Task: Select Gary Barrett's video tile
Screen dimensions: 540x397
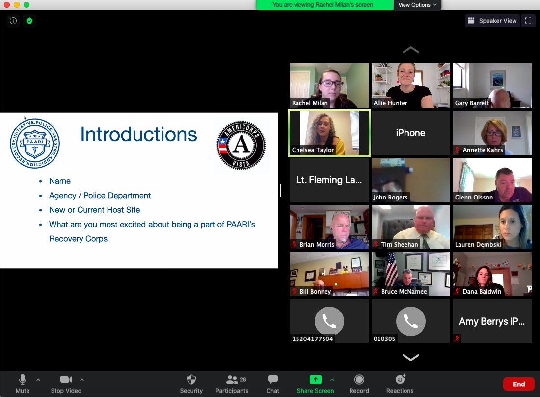Action: coord(492,85)
